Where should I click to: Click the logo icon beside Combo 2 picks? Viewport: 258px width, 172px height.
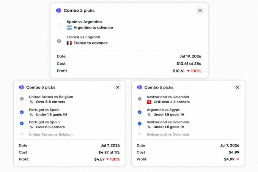point(58,10)
